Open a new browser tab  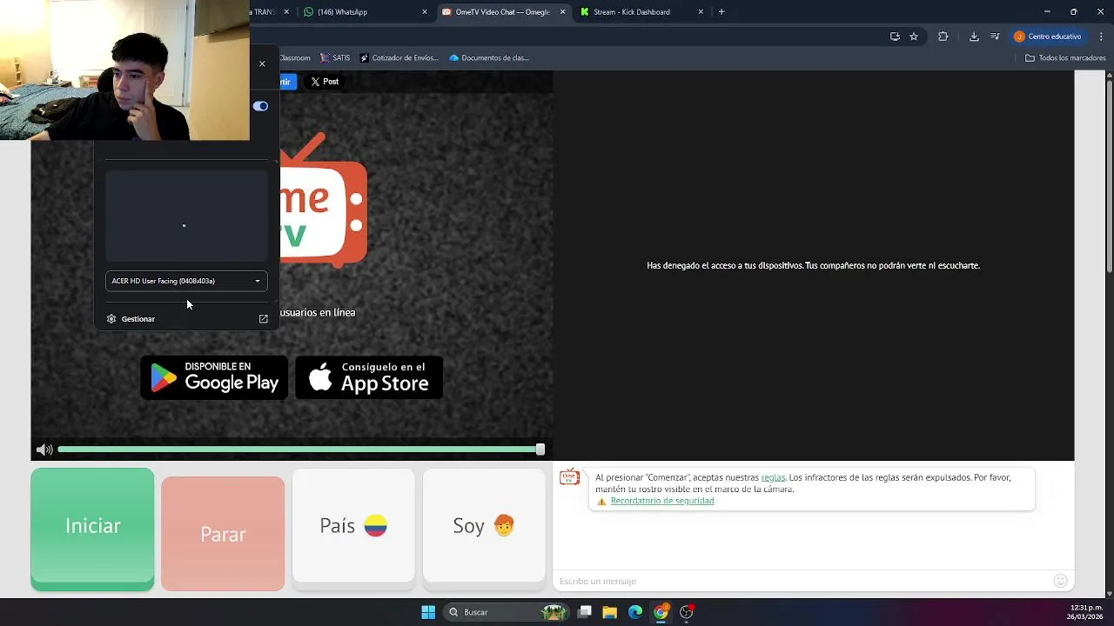click(721, 12)
